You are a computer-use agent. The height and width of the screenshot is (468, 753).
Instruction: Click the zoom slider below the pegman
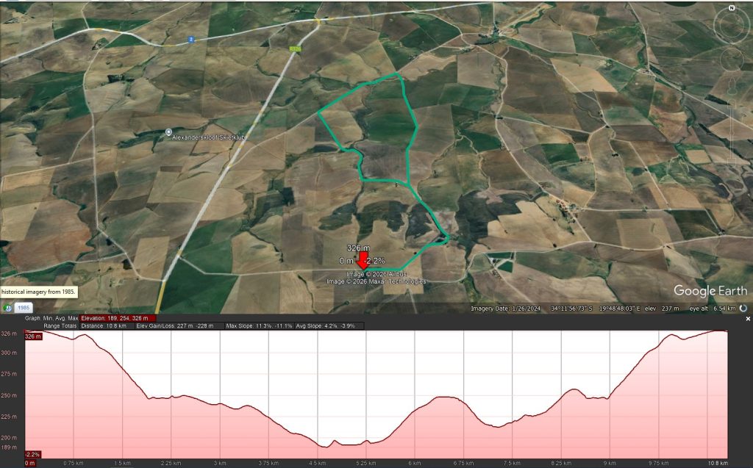(x=732, y=121)
